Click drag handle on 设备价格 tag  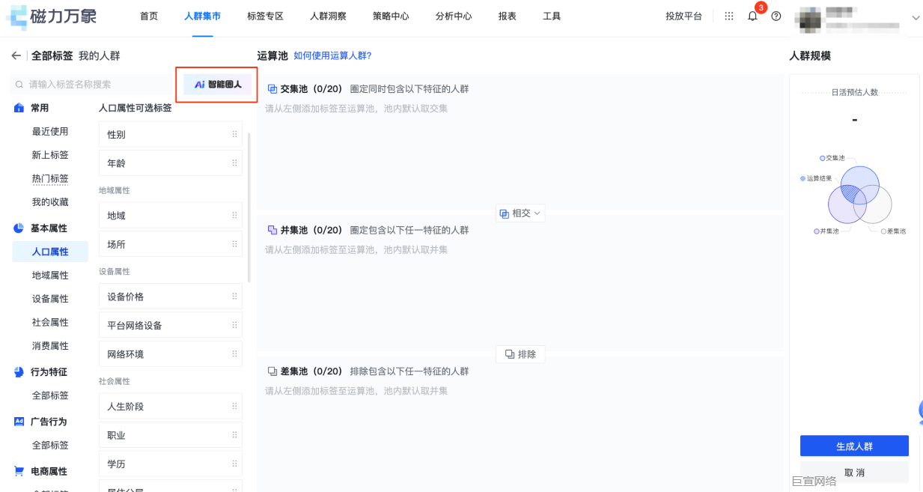[x=234, y=297]
